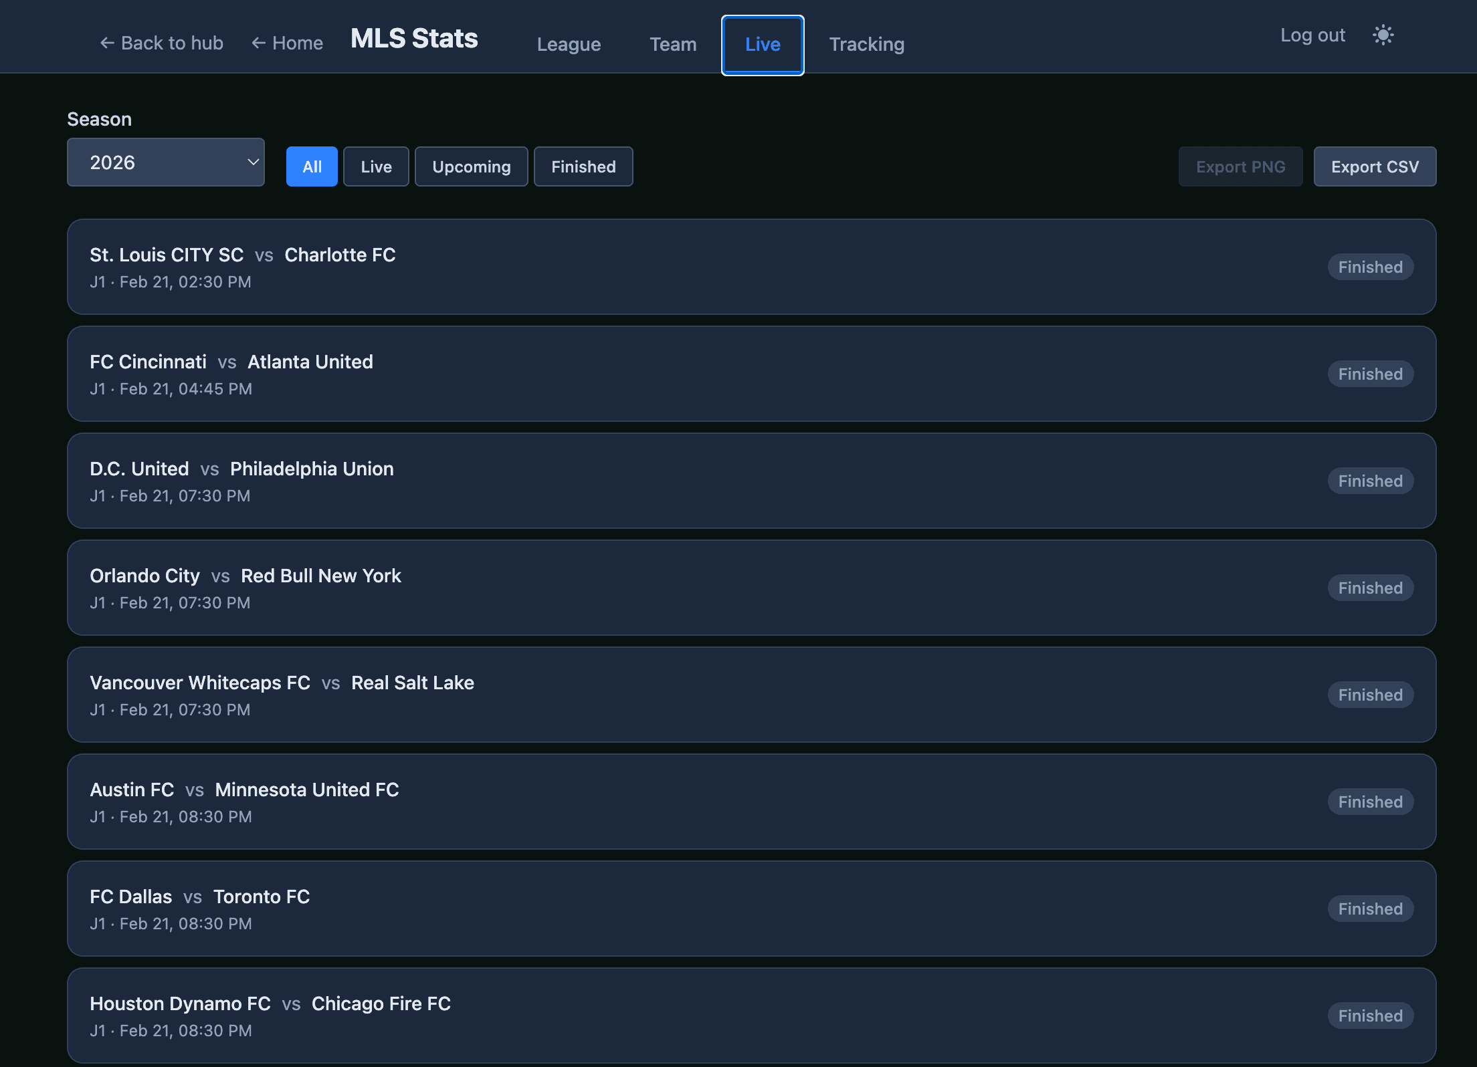Go back to hub link
The image size is (1477, 1067).
click(161, 43)
